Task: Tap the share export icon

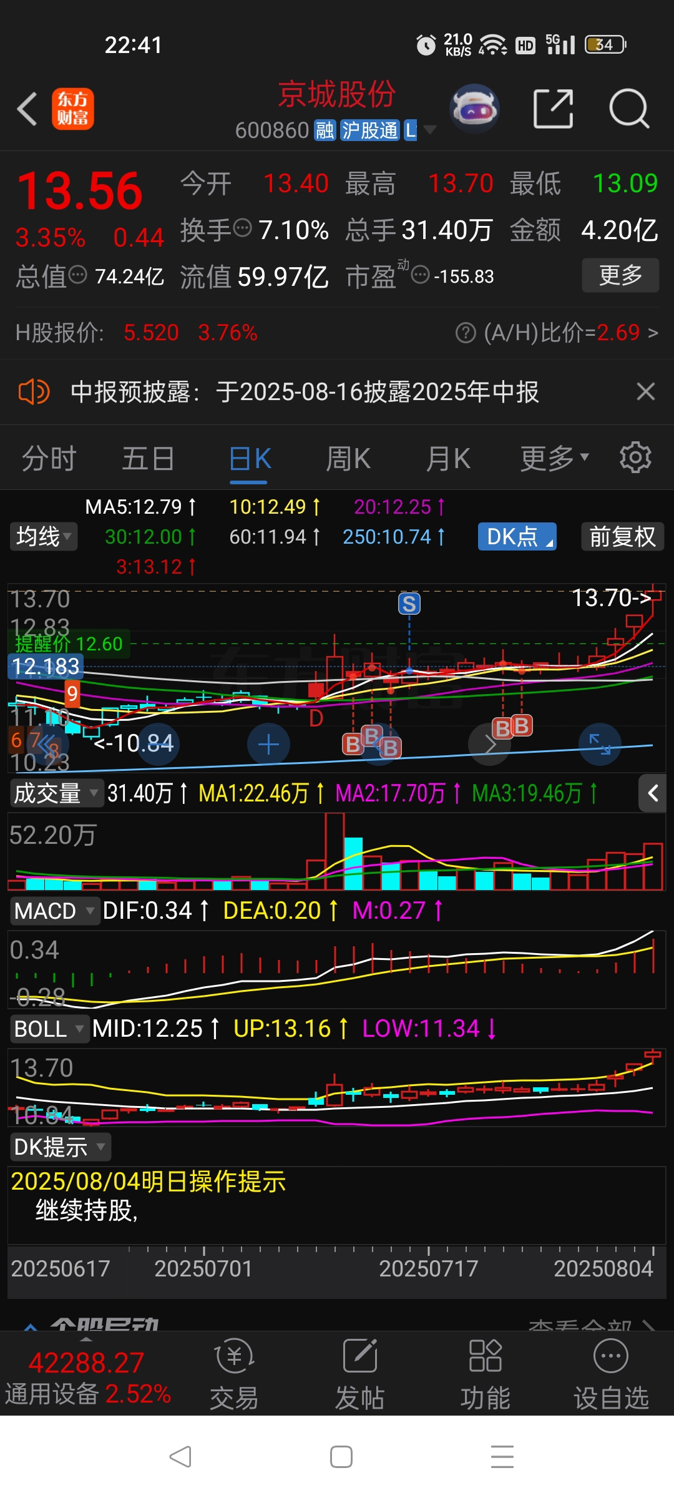Action: (x=554, y=109)
